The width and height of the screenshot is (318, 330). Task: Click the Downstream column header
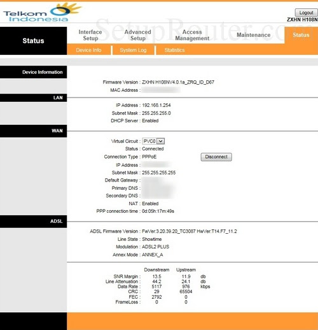[156, 269]
